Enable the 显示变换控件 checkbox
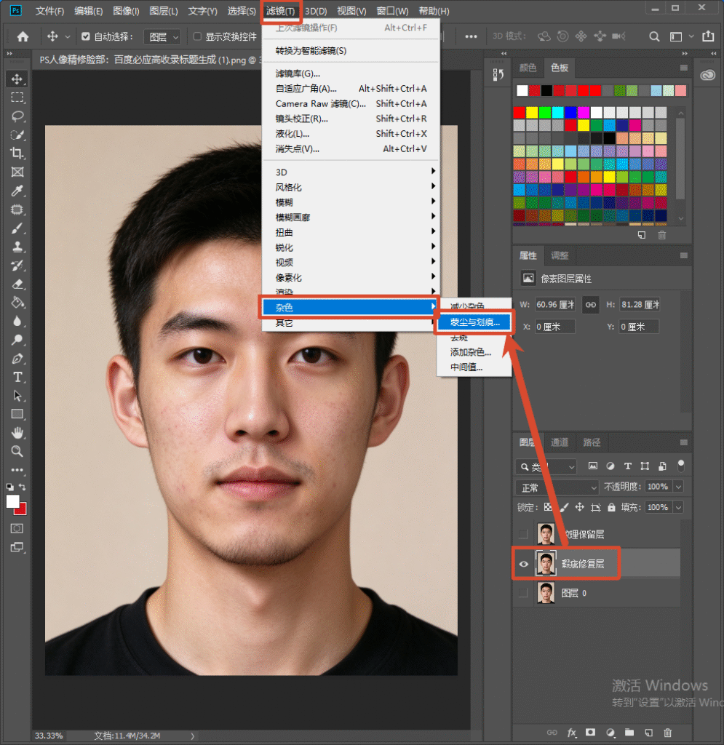The width and height of the screenshot is (724, 745). 198,36
